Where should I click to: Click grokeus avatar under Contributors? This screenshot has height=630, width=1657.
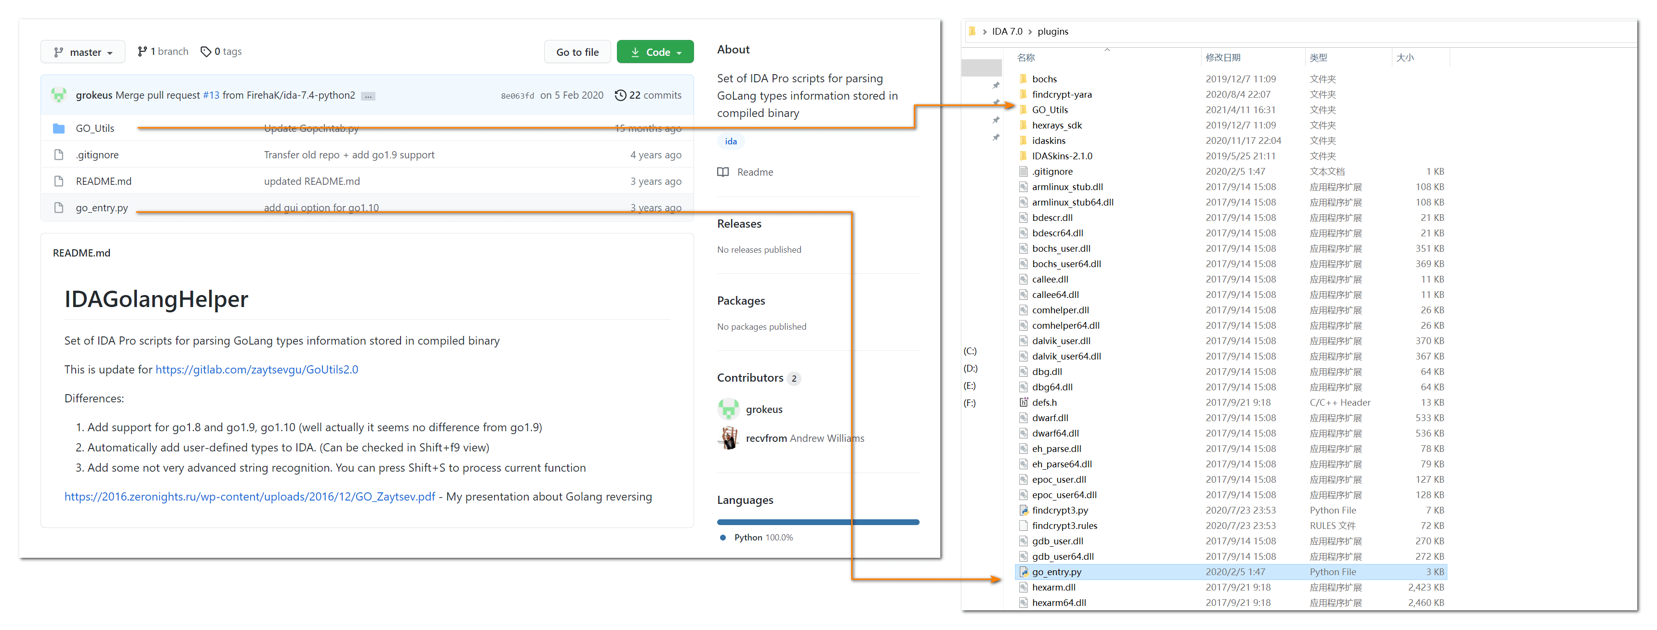pyautogui.click(x=728, y=409)
